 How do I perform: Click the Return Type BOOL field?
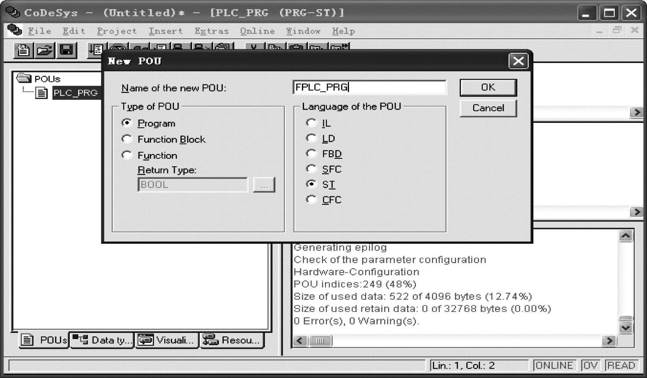pos(193,185)
